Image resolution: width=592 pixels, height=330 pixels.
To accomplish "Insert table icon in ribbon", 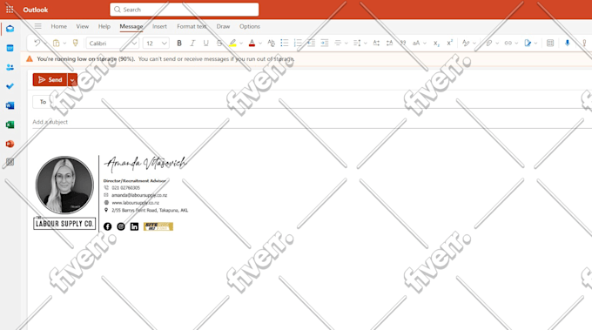I will click(x=550, y=43).
